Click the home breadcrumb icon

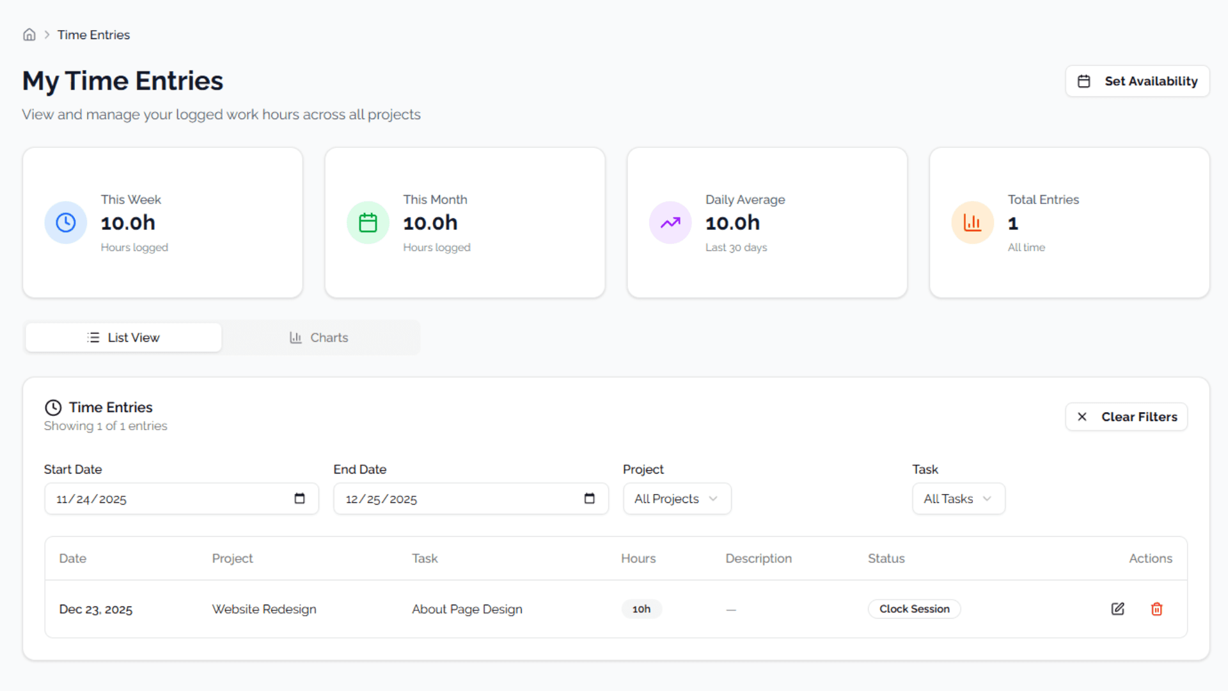[29, 35]
